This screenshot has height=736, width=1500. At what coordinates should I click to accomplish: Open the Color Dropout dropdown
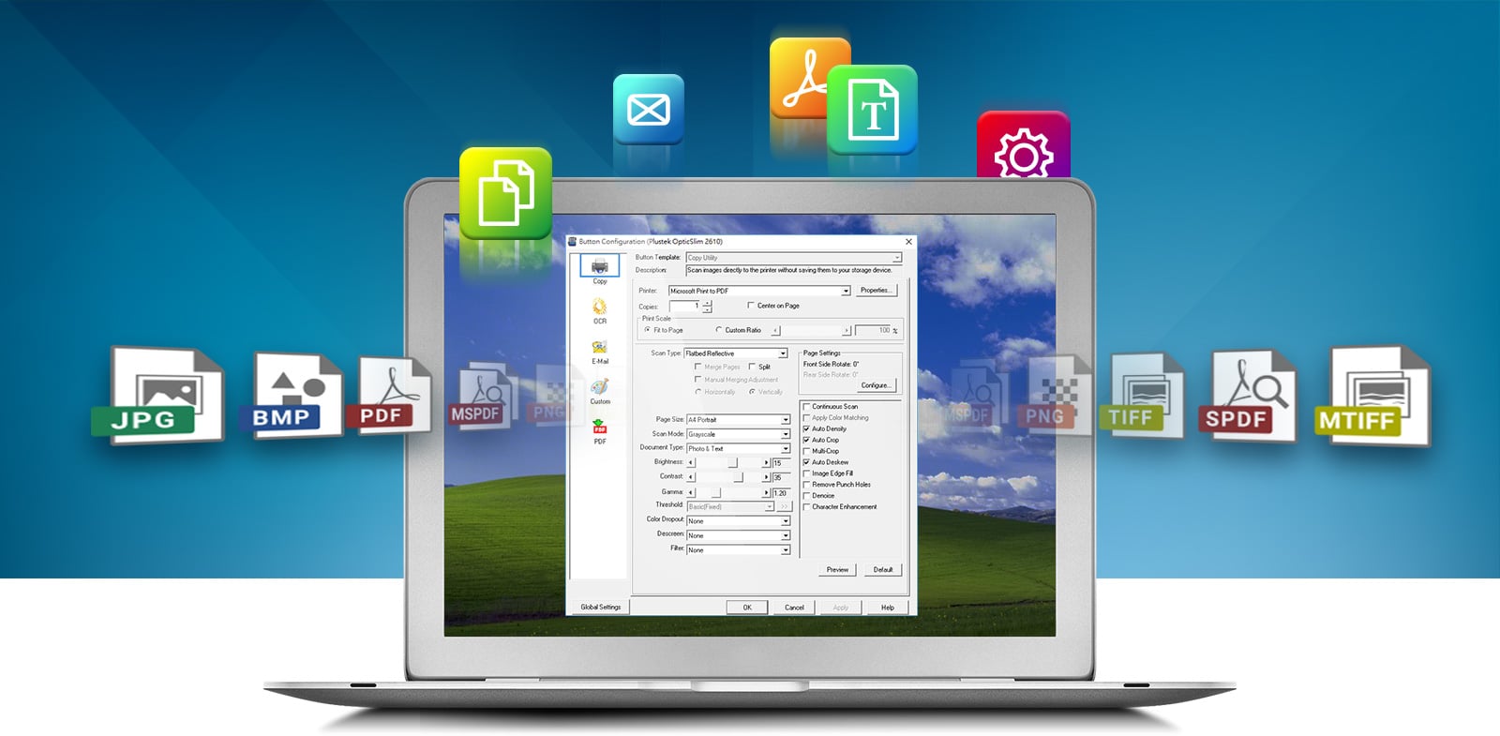click(739, 521)
